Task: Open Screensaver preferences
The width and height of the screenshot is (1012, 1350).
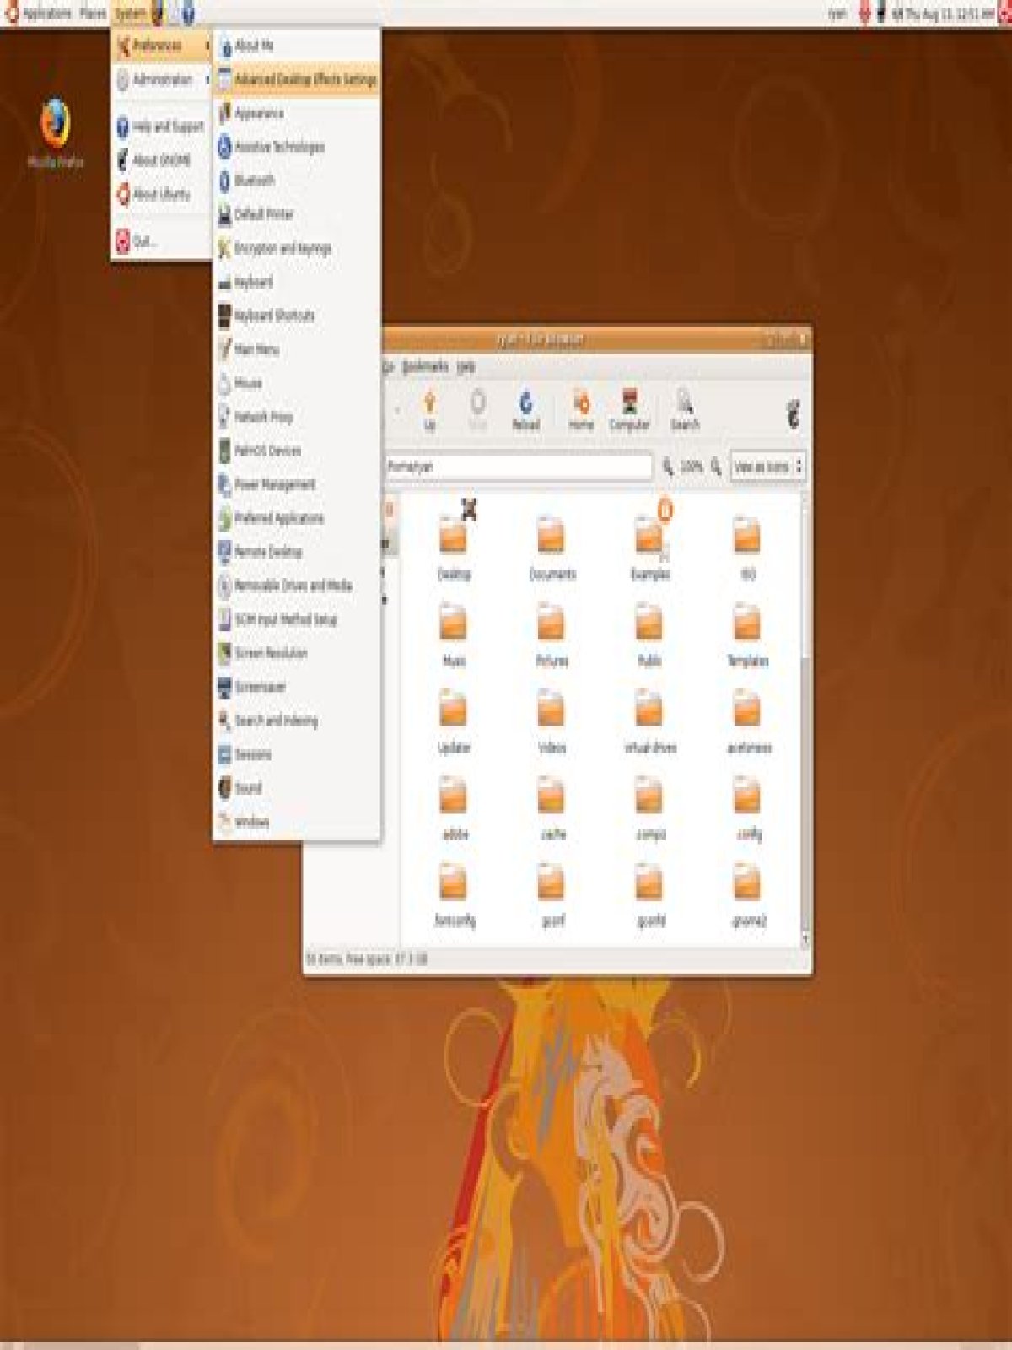Action: (x=296, y=687)
